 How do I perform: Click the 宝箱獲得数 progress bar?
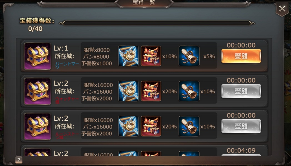point(157,23)
